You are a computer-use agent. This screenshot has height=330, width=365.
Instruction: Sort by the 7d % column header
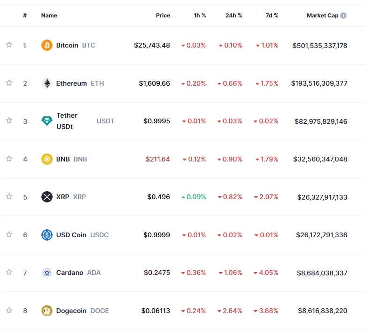[272, 16]
